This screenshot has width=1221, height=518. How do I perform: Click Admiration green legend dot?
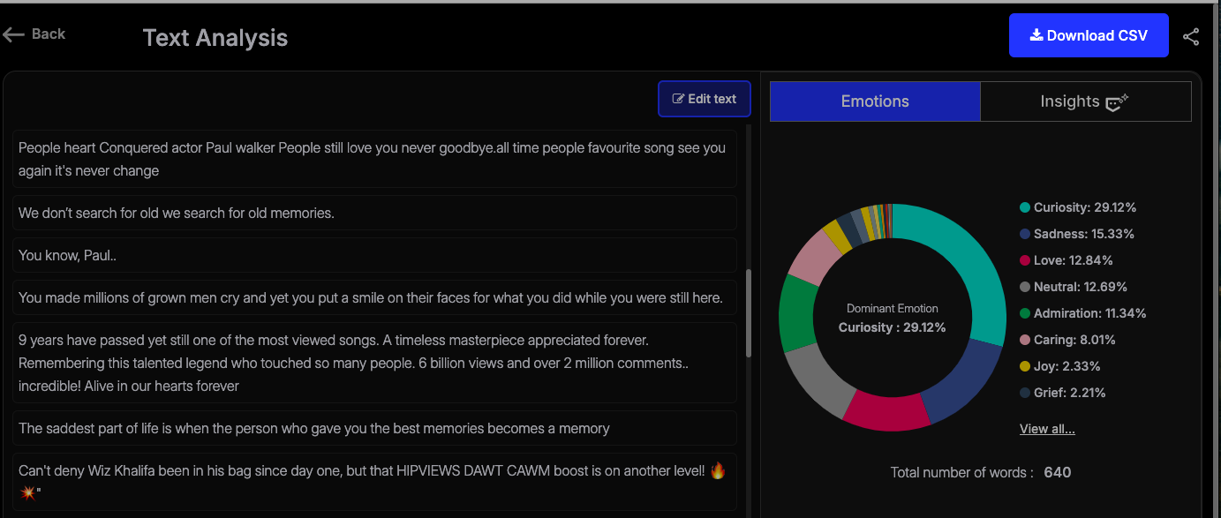point(1025,313)
